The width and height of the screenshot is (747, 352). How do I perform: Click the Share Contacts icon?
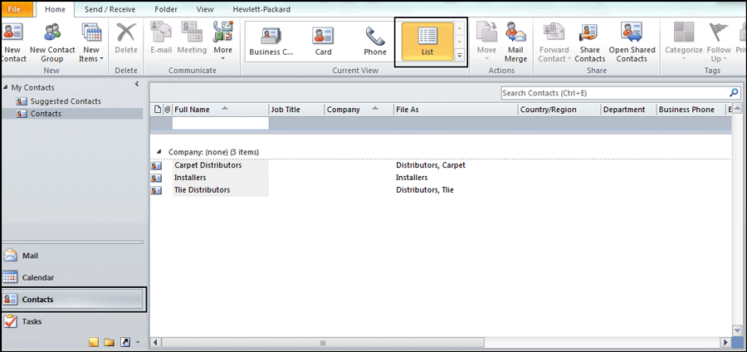point(590,40)
